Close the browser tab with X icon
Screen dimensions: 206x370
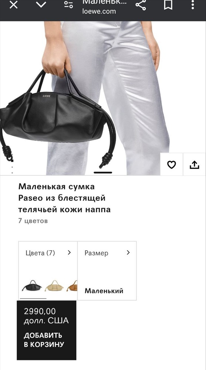pos(13,5)
